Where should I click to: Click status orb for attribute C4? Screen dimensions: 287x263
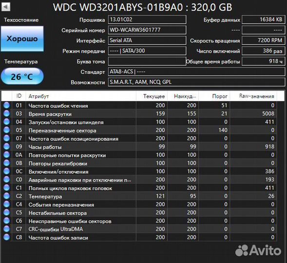7,204
